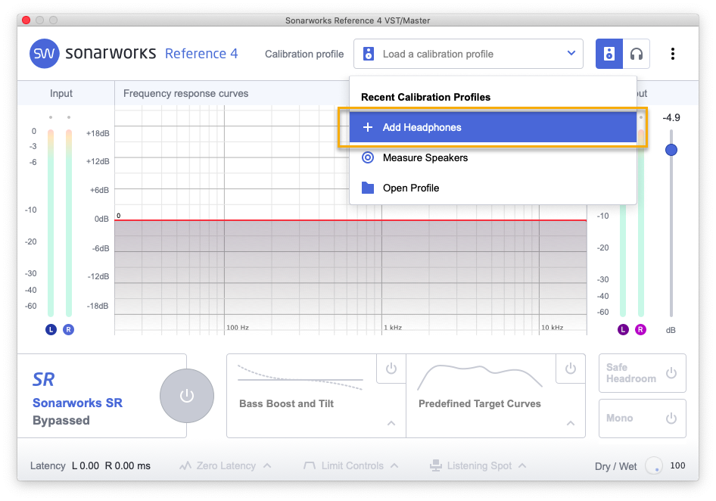Adjust the output gain slider handle
Viewport: 716px width, 501px height.
click(x=671, y=150)
